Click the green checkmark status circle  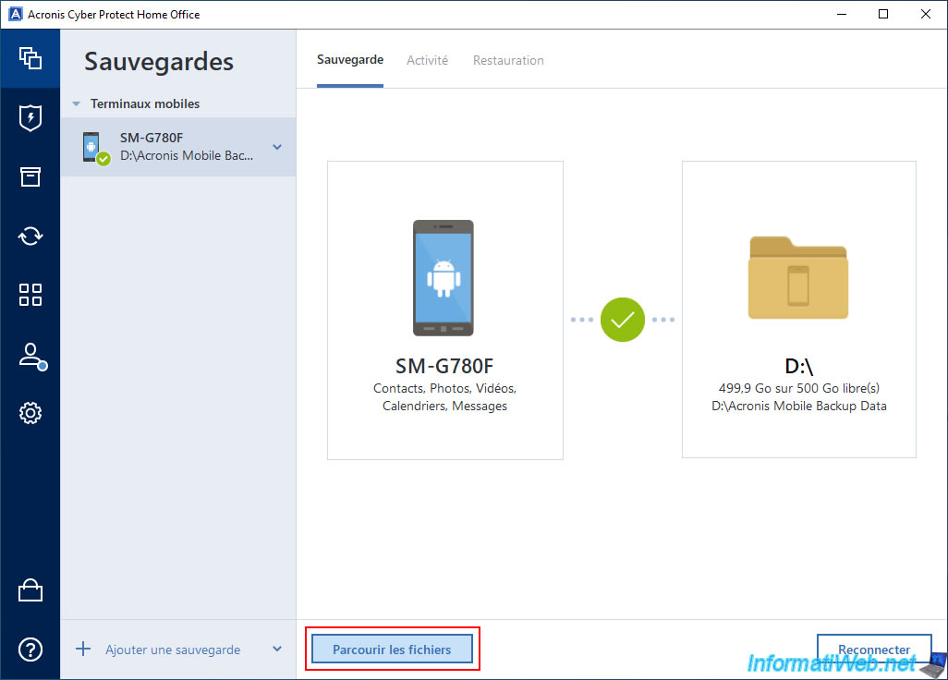(x=623, y=320)
